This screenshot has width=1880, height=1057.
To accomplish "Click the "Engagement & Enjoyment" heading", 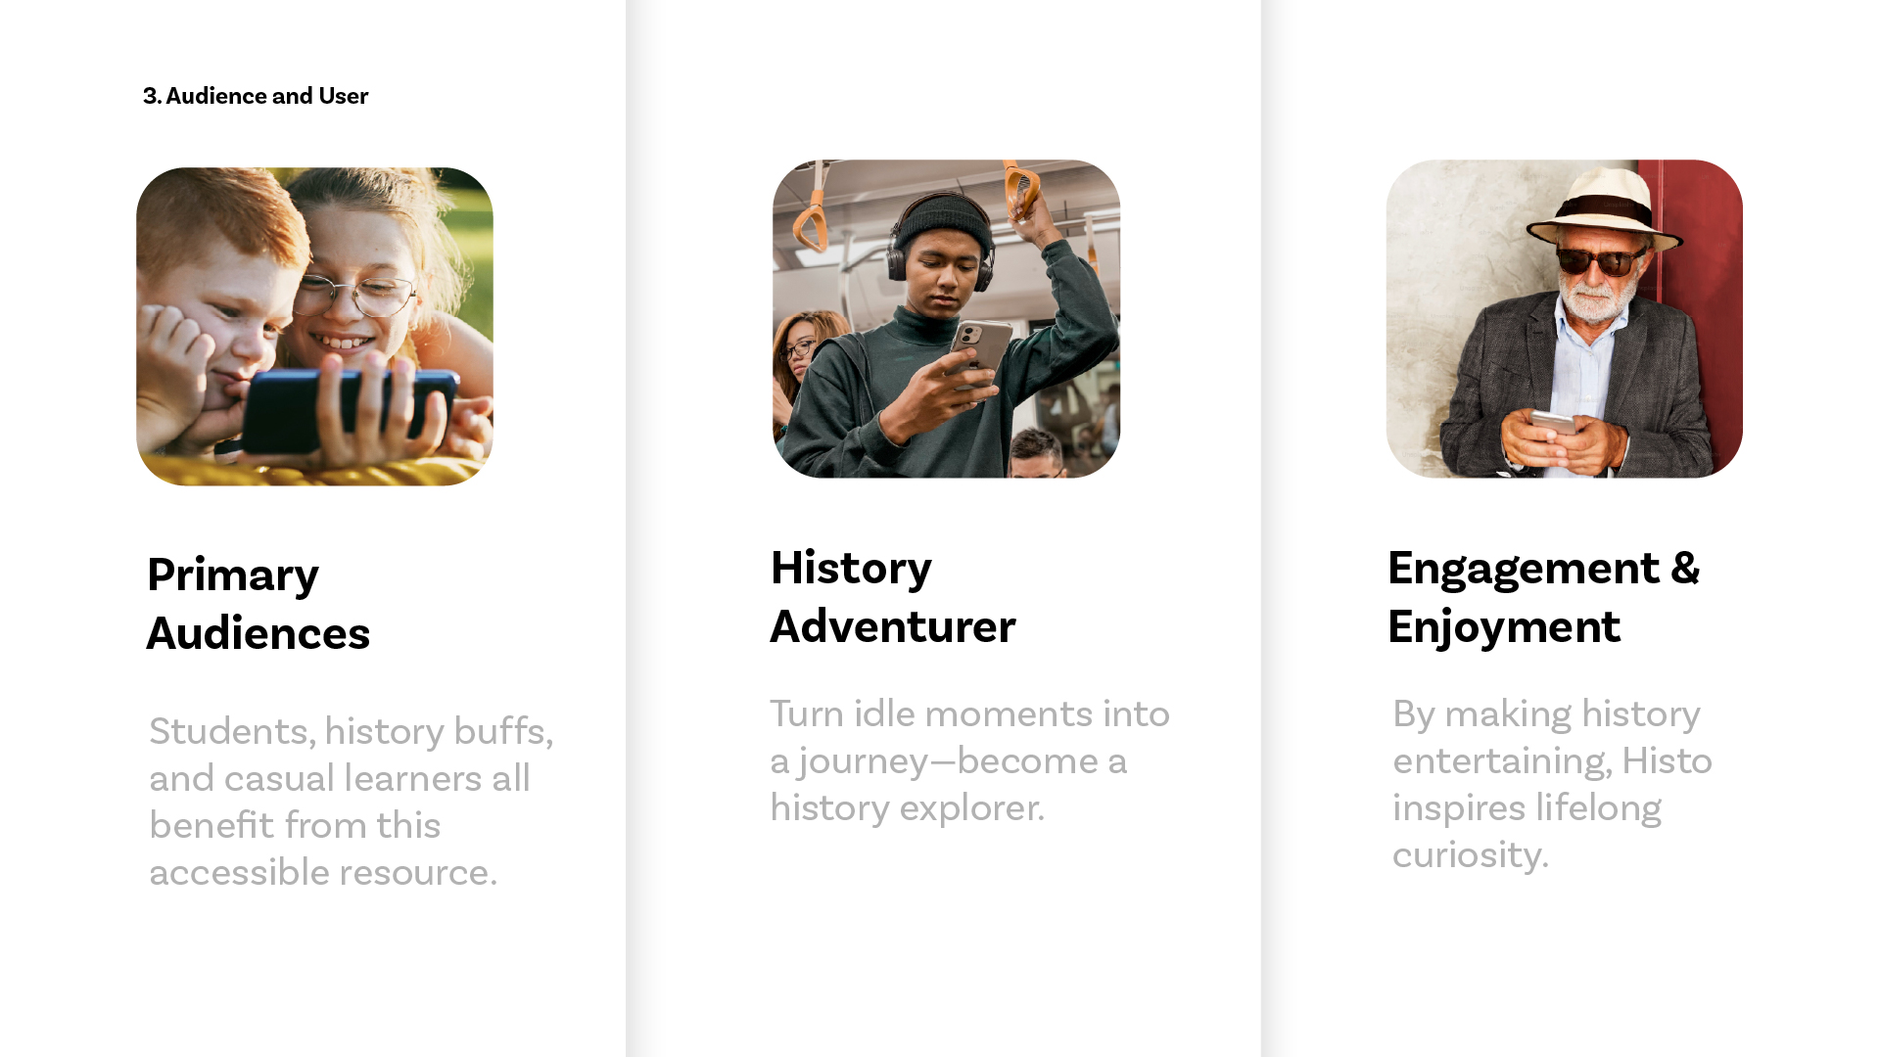I will pos(1543,596).
